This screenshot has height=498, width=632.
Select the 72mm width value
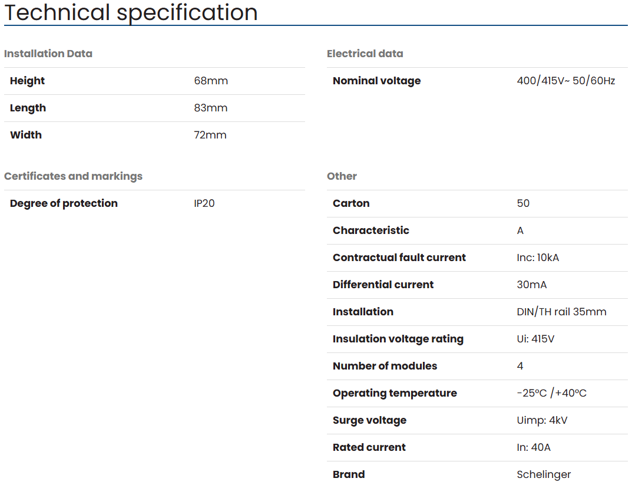coord(210,135)
